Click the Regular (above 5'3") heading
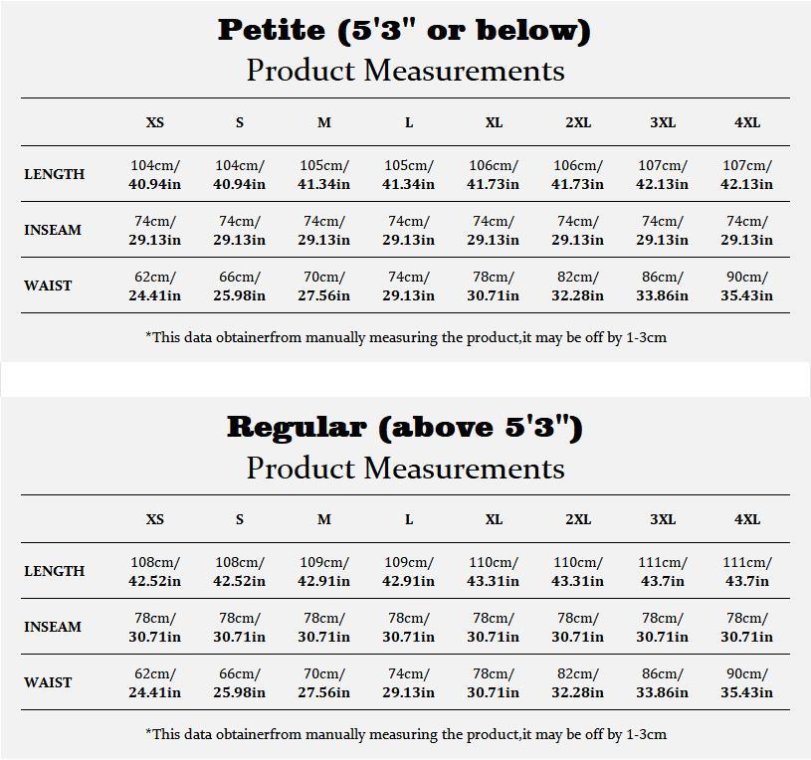 pyautogui.click(x=404, y=427)
